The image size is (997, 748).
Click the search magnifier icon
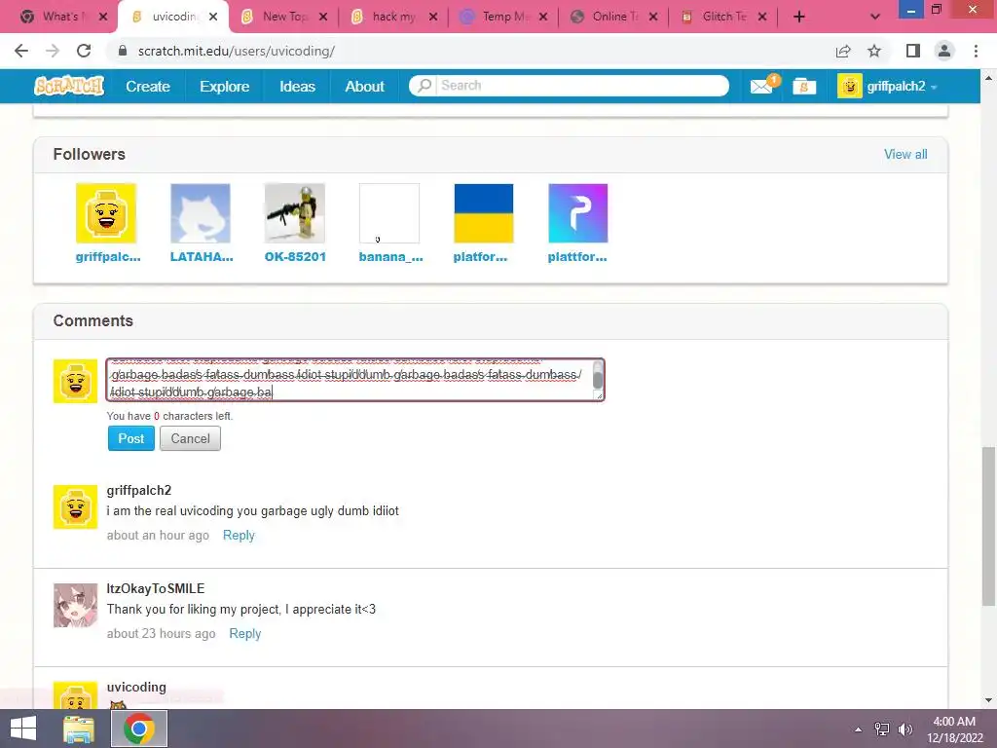pos(425,86)
